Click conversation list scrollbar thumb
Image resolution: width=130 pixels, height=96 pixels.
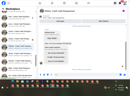click(36, 60)
